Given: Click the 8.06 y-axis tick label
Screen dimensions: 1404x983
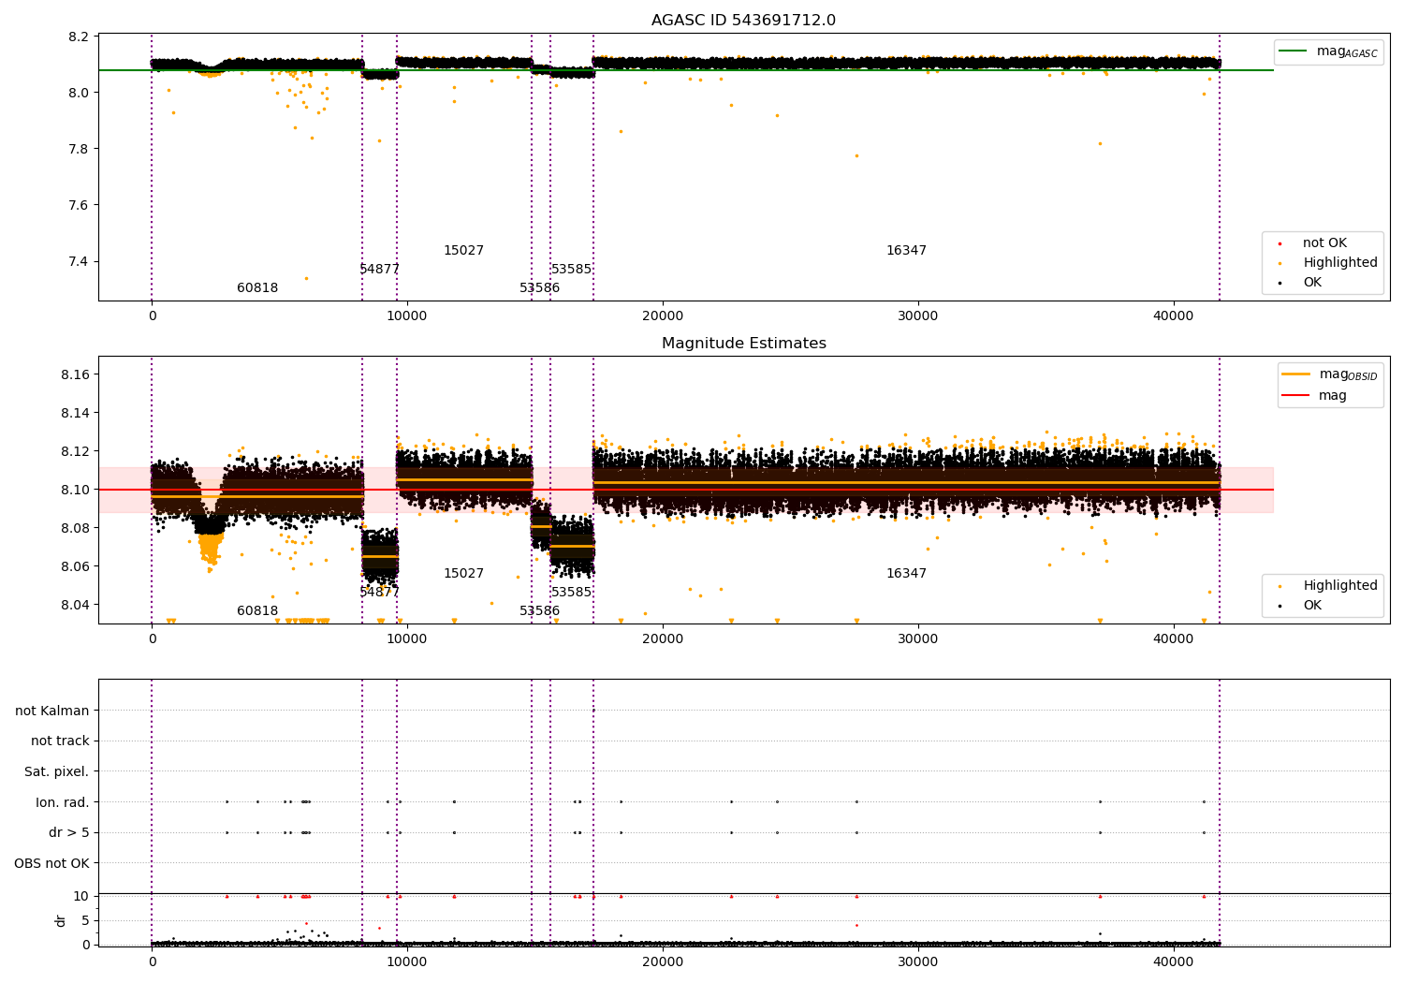Looking at the screenshot, I should 76,567.
